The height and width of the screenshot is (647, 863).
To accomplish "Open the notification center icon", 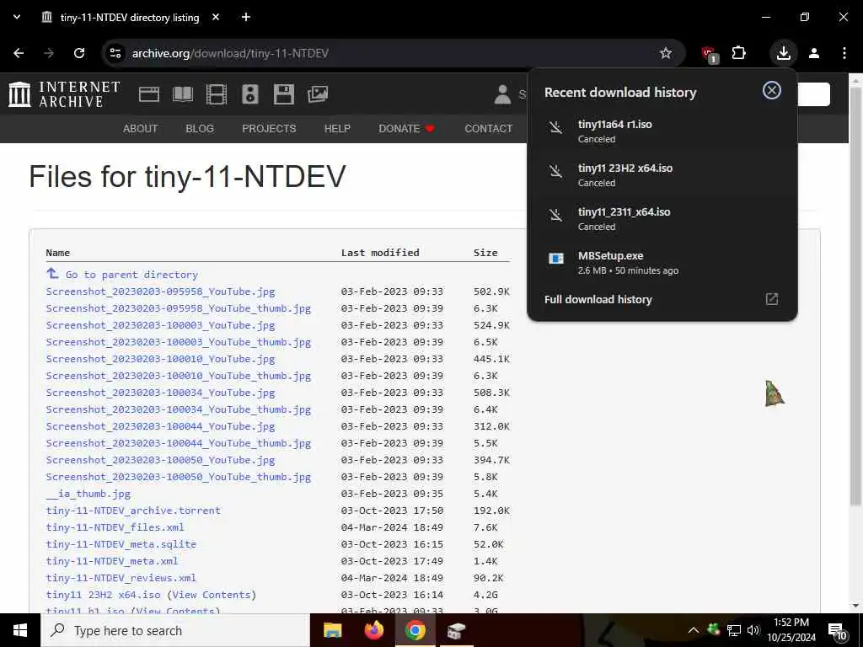I will click(837, 631).
